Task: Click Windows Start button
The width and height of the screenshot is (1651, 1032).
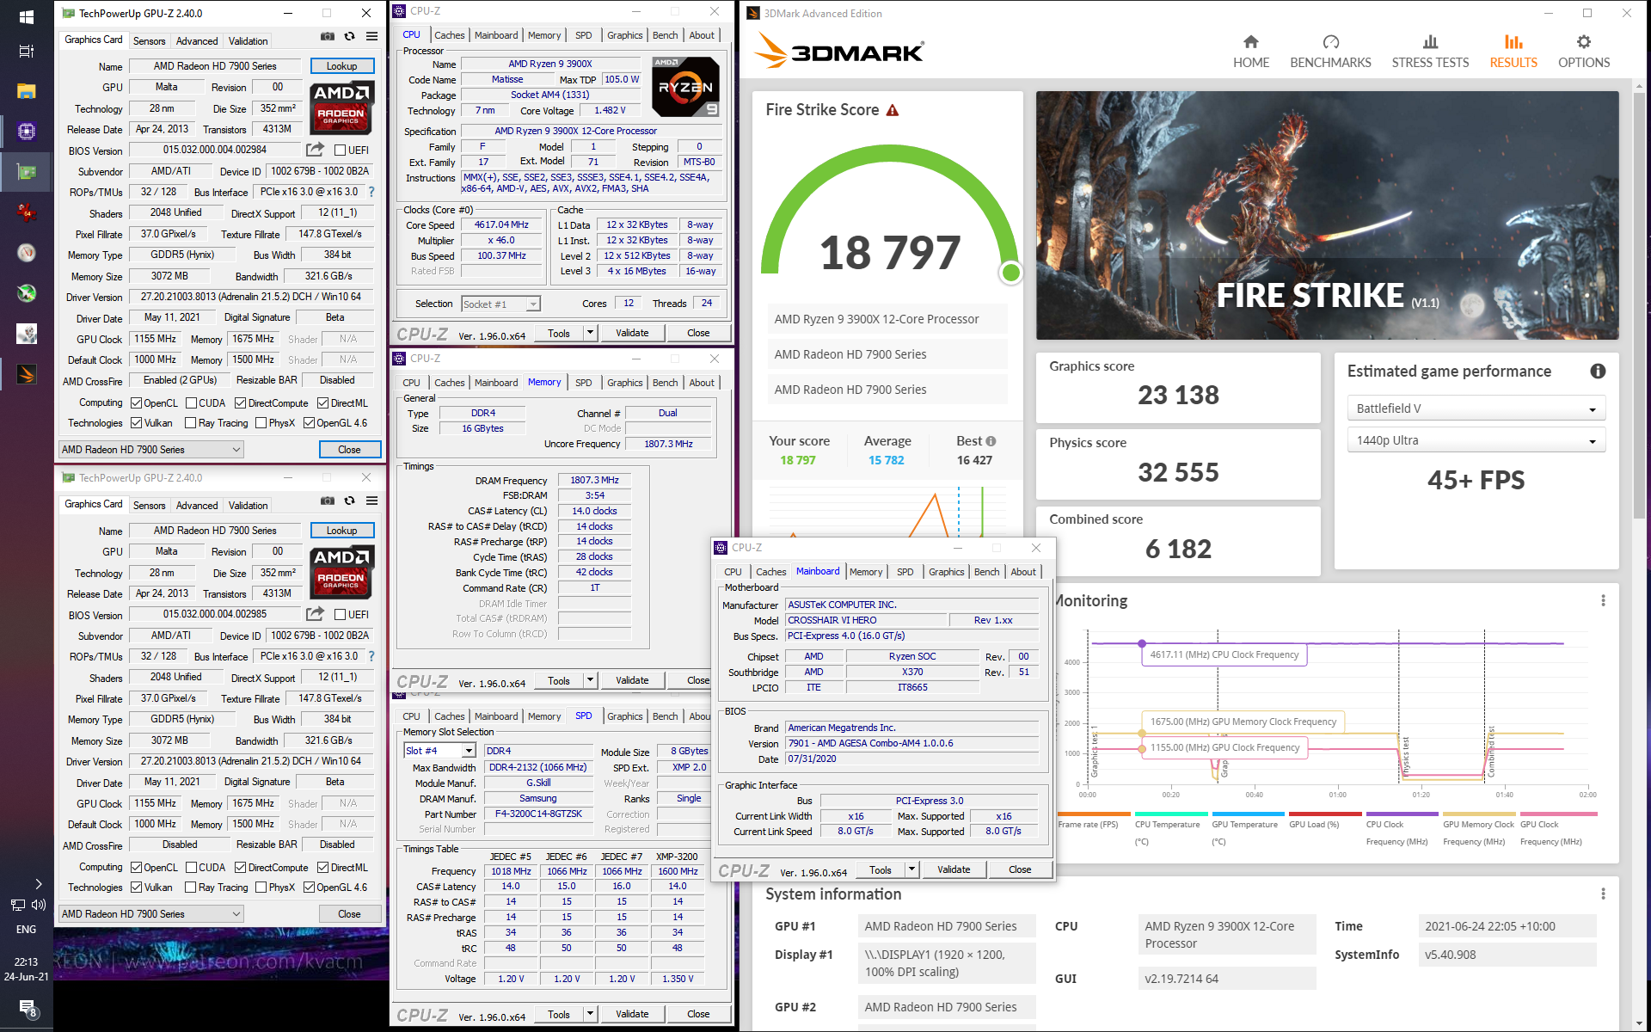Action: click(27, 15)
